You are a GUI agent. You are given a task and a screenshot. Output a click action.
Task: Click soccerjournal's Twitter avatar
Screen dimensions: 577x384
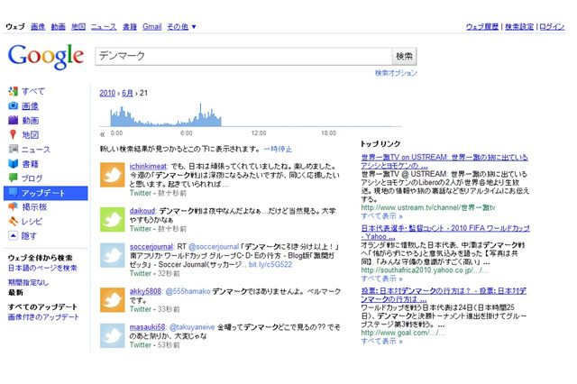[112, 255]
